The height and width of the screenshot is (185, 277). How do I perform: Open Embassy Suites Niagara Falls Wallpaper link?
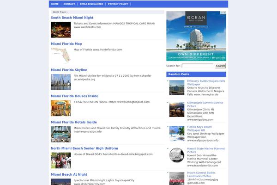(206, 83)
